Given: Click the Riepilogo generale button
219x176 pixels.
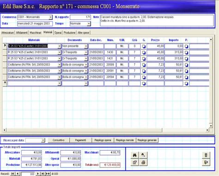Looking at the screenshot, I should click(x=147, y=140).
